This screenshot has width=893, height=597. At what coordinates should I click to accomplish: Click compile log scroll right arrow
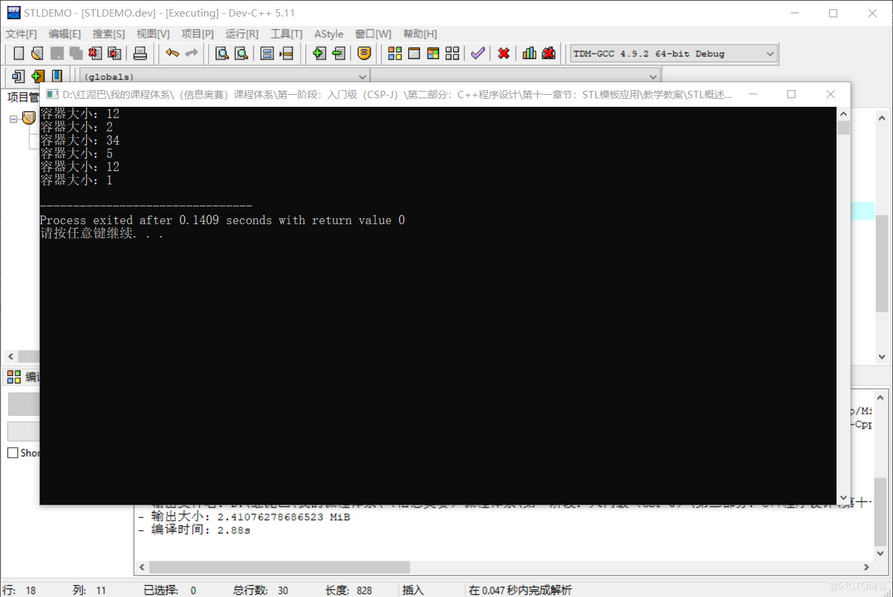[x=866, y=567]
